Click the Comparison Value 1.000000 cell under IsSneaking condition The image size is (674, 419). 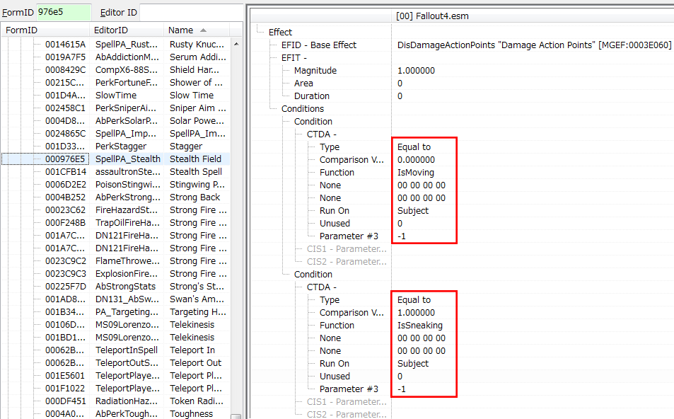(416, 313)
